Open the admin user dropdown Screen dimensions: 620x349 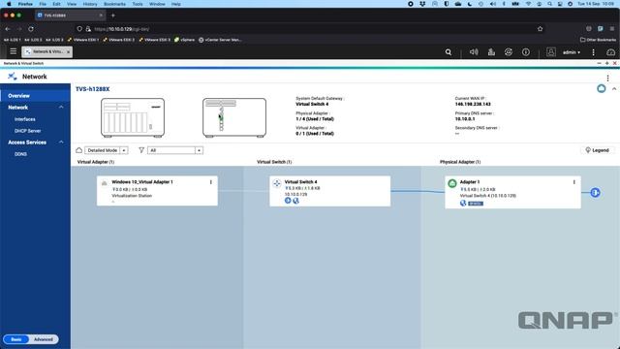[572, 52]
